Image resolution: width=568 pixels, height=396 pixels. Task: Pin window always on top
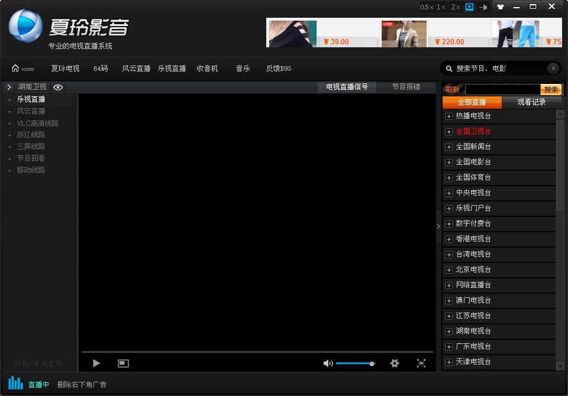[483, 7]
